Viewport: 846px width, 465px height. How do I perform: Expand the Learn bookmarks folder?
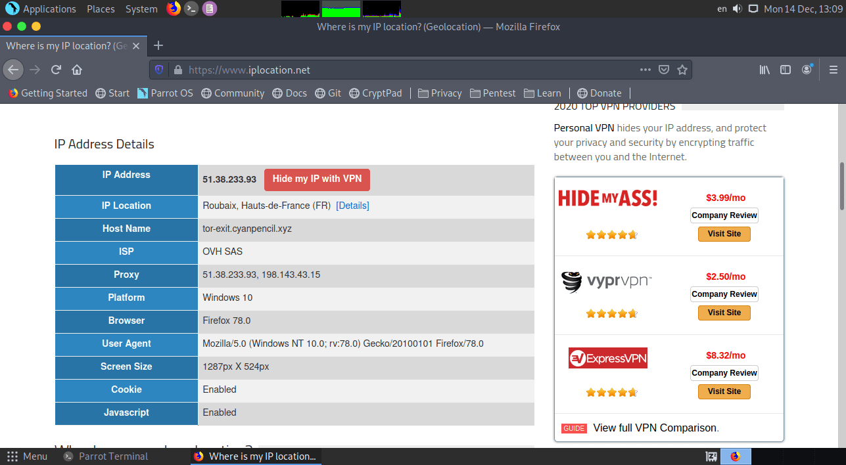(x=542, y=93)
